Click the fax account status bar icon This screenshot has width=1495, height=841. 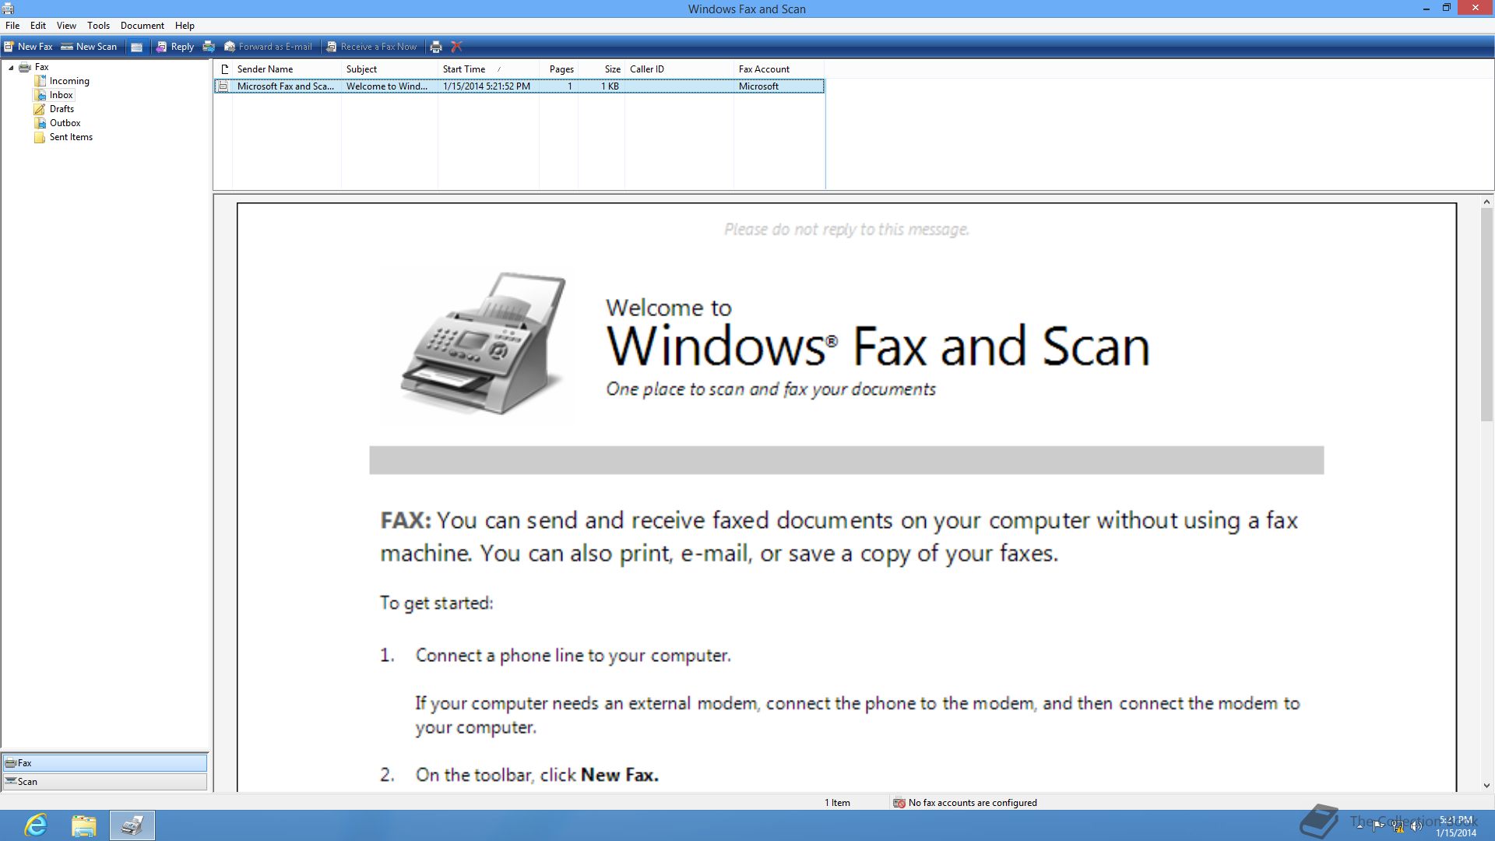(899, 803)
